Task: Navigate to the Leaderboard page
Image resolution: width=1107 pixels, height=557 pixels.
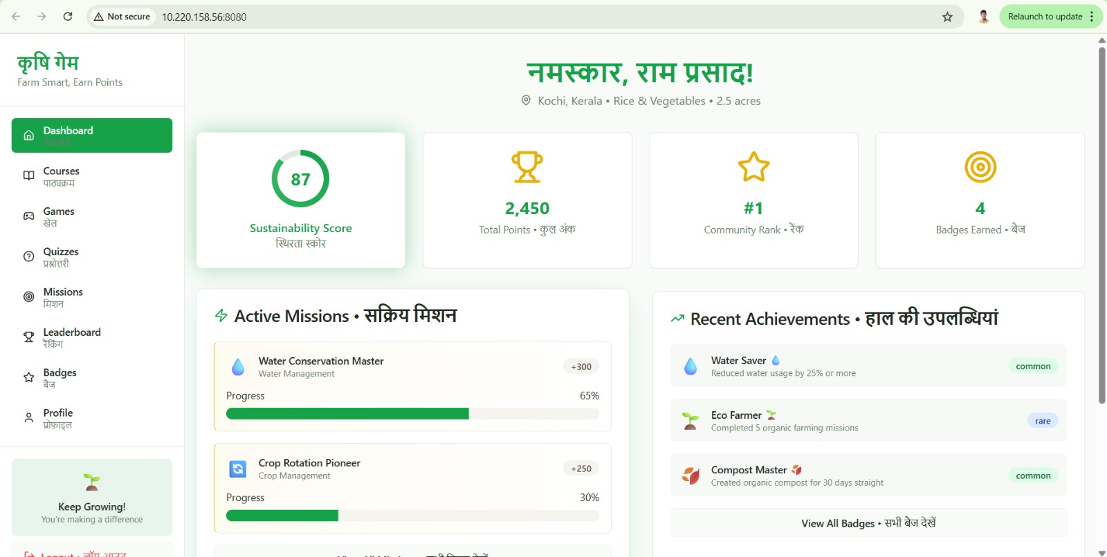Action: 72,337
